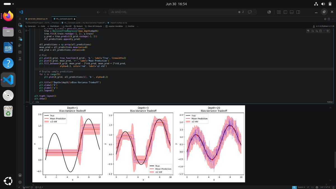This screenshot has height=189, width=336.
Task: Add a Markdown cell from notebook toolbar
Action: (53, 26)
